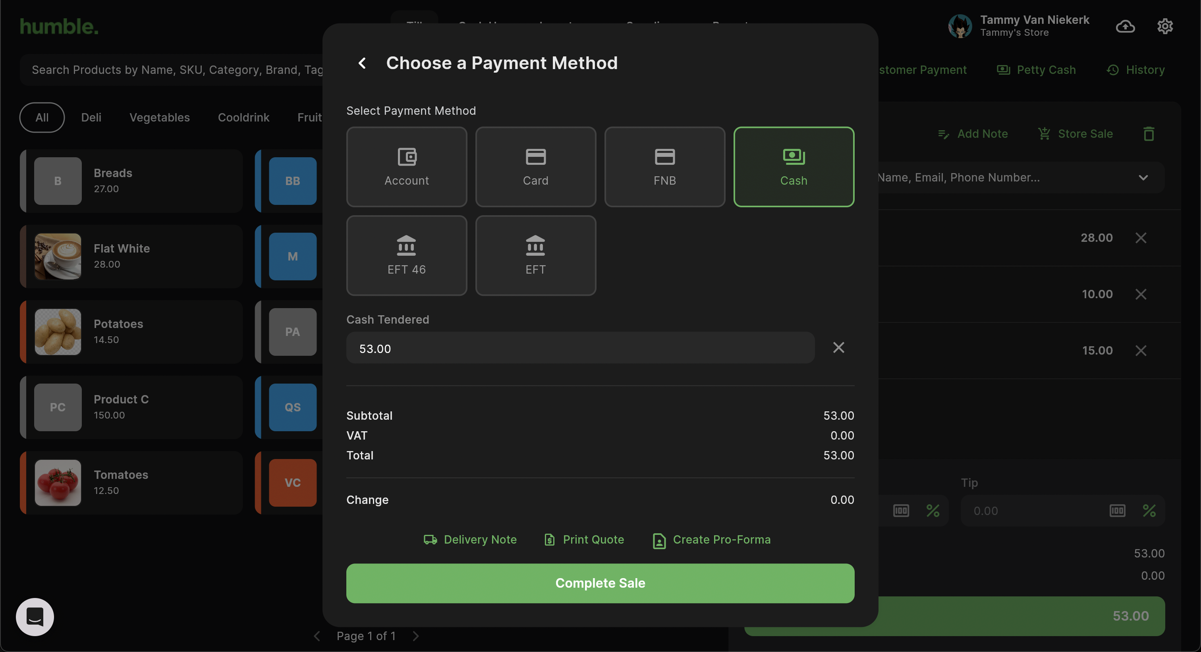Add Flat White product to cart
Viewport: 1201px width, 652px height.
(x=131, y=257)
